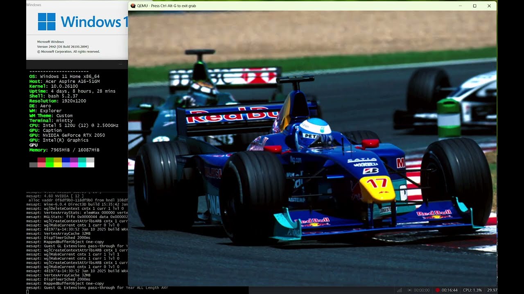The height and width of the screenshot is (294, 524).
Task: Click the Terminal: mintty line
Action: click(51, 120)
